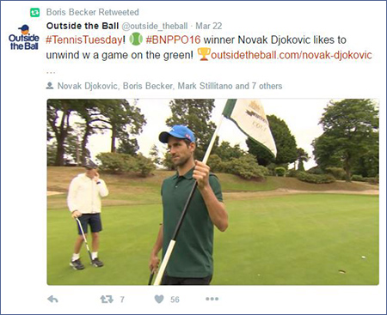This screenshot has height=315, width=387.
Task: Open the #TennisTuesday hashtag
Action: tap(84, 39)
